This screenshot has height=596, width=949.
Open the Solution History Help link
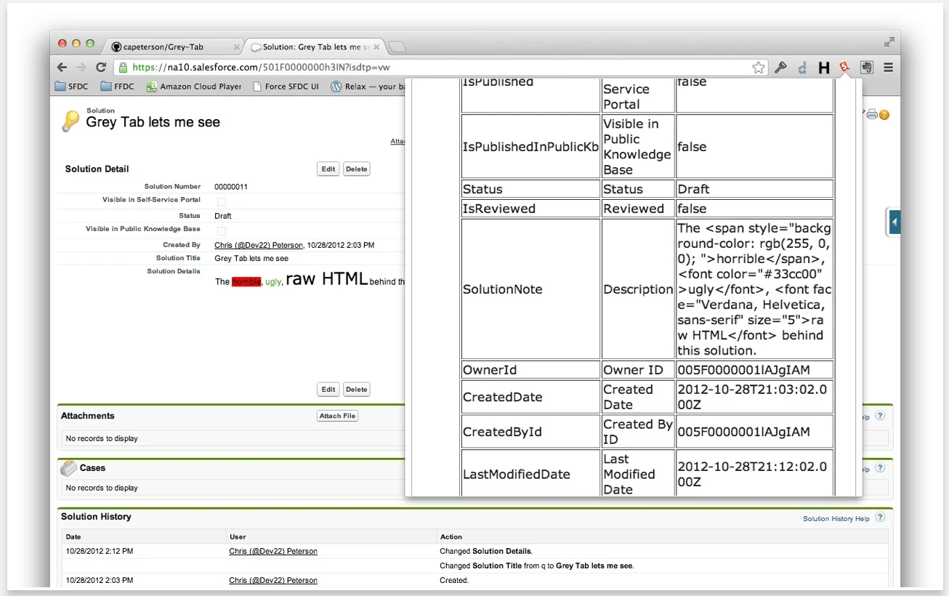(836, 519)
